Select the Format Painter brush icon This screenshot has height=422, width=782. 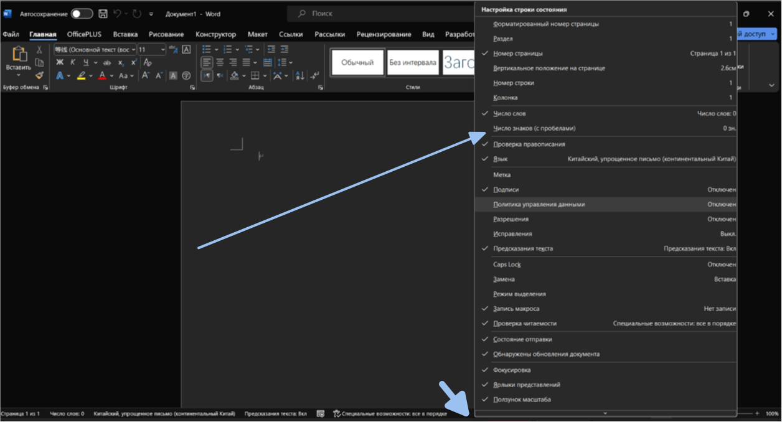pos(39,75)
